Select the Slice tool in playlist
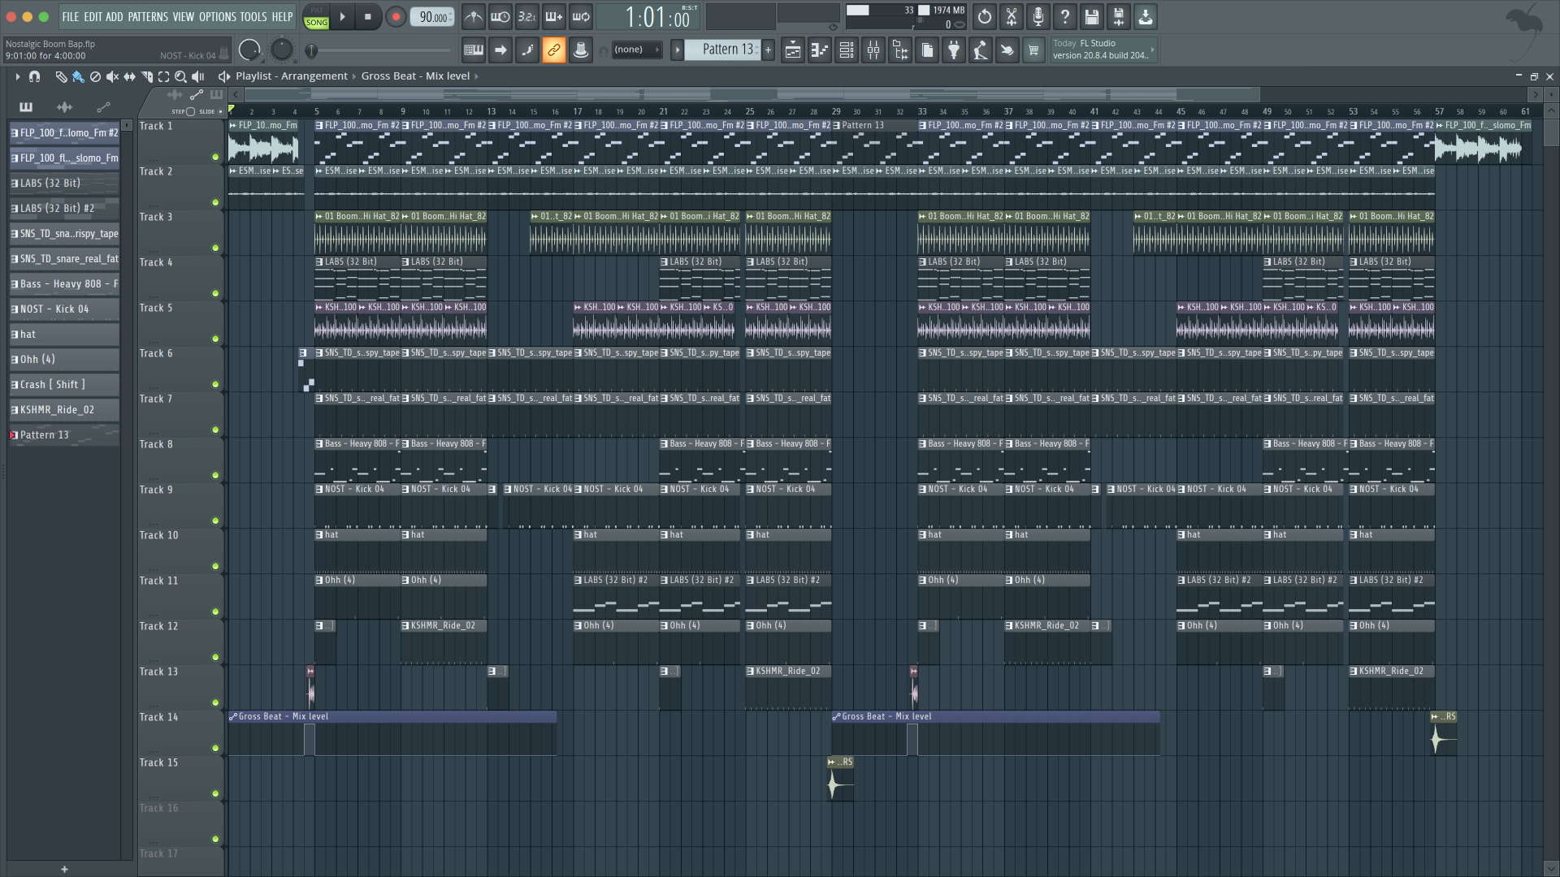1560x877 pixels. click(x=146, y=76)
